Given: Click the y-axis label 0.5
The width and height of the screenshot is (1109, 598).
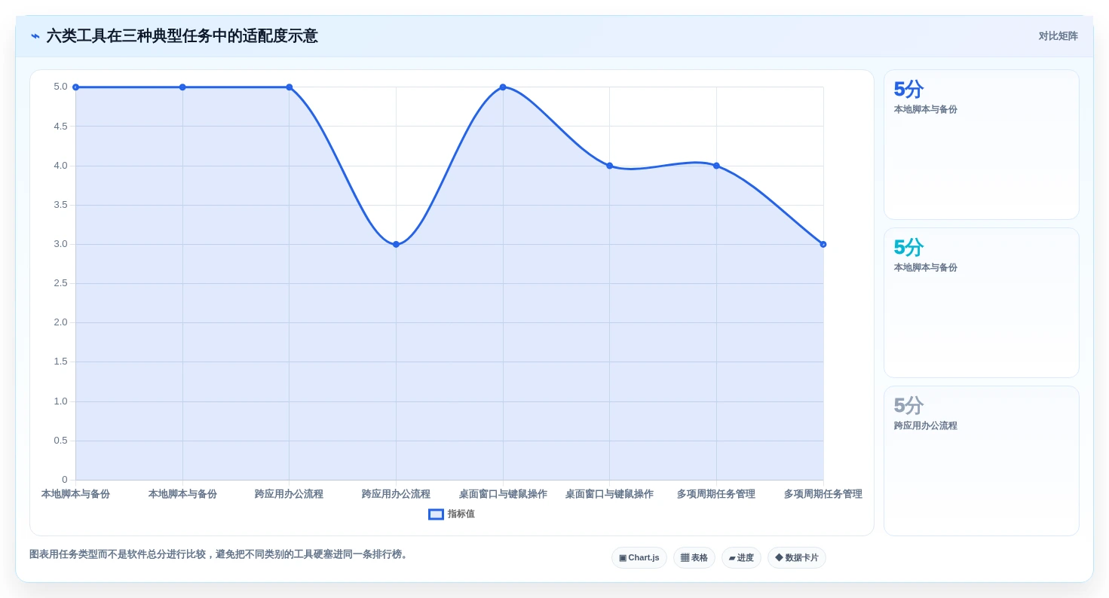Looking at the screenshot, I should pyautogui.click(x=60, y=441).
